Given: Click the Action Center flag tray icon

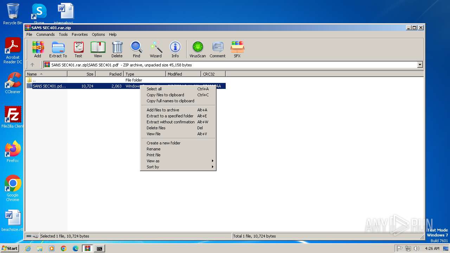Looking at the screenshot, I should [399, 248].
